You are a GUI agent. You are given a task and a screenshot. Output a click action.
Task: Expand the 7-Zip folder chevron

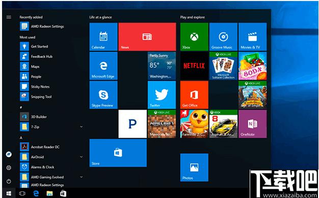(82, 127)
